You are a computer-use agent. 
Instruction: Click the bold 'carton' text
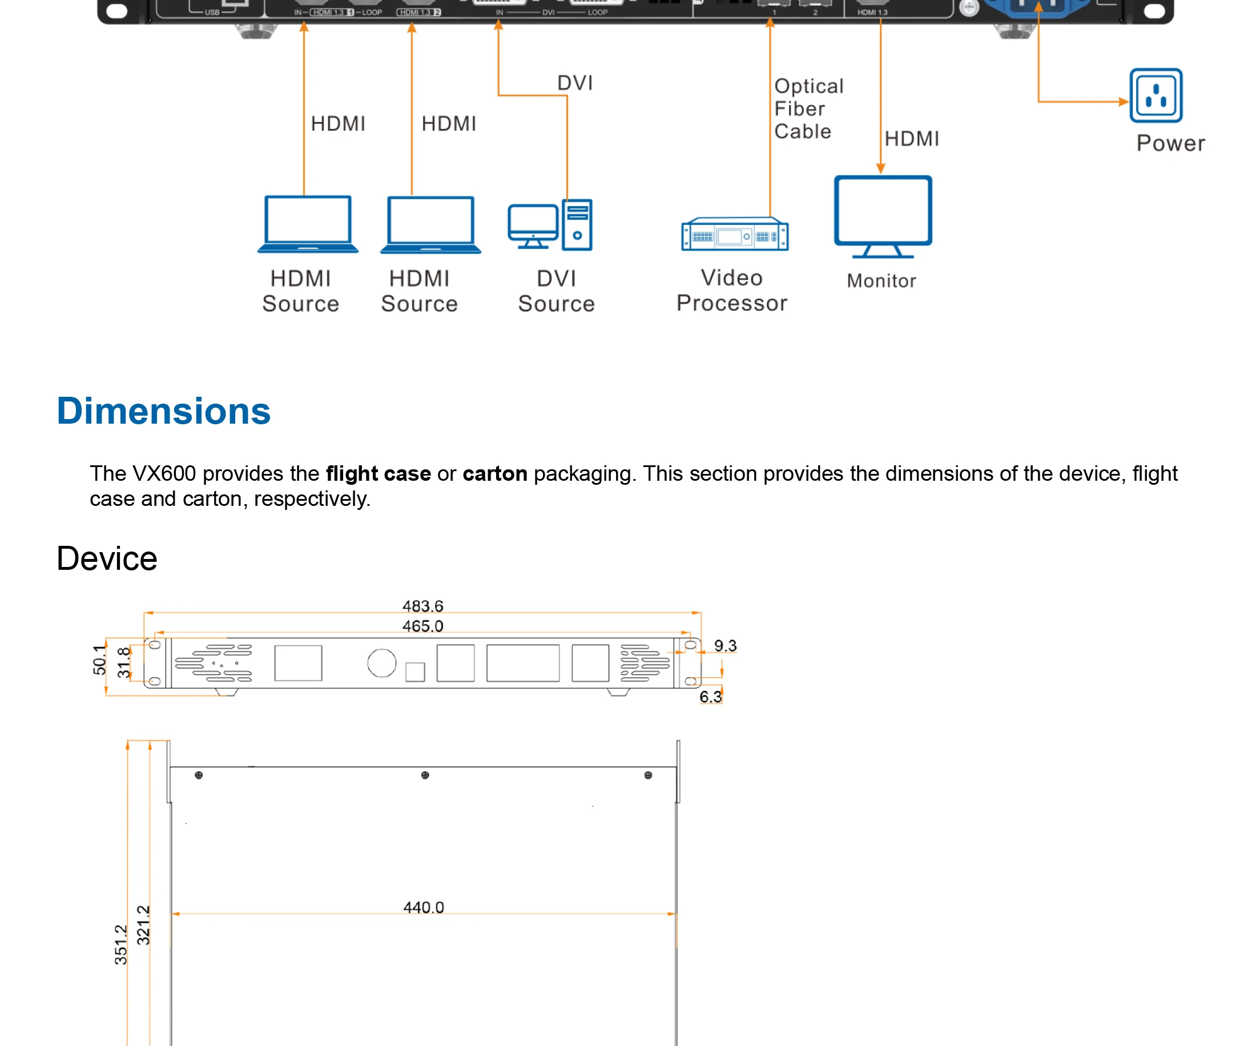[x=494, y=474]
